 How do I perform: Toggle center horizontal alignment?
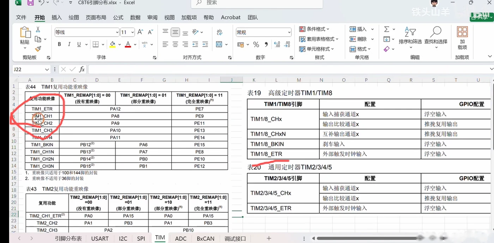pos(175,44)
